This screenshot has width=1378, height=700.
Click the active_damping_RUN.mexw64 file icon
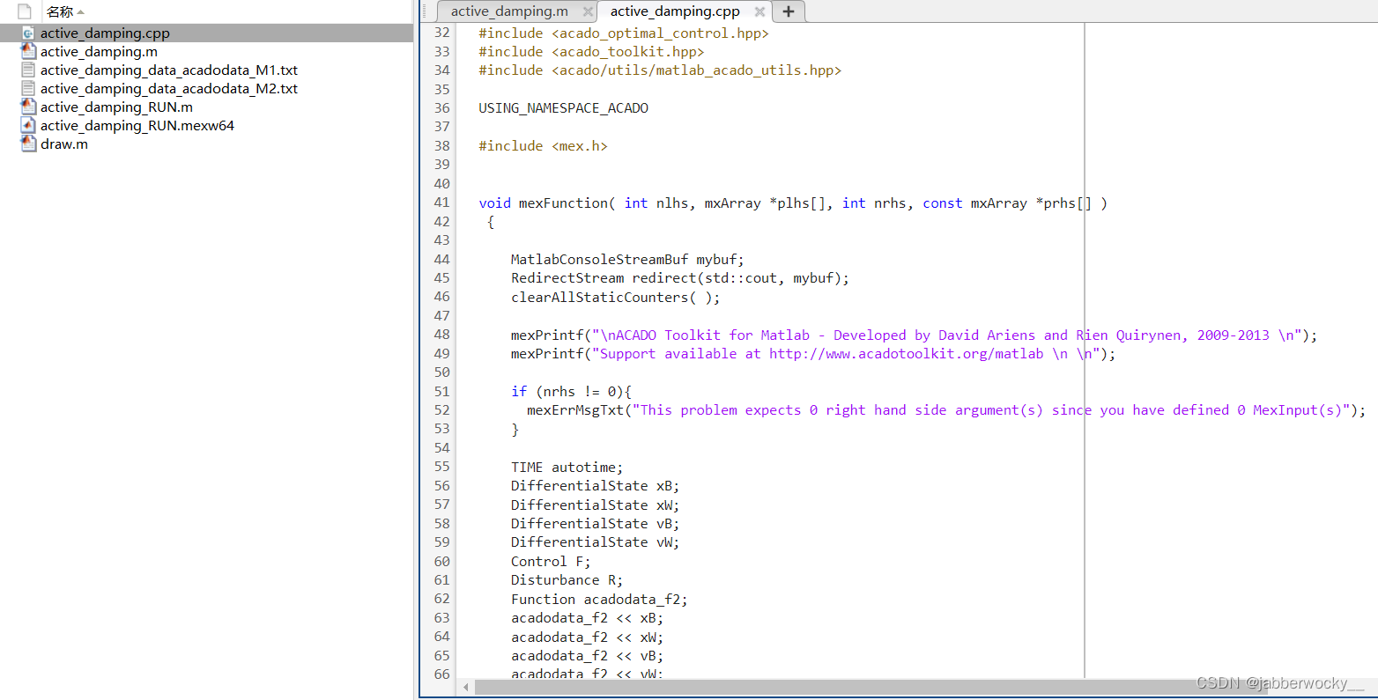pyautogui.click(x=28, y=126)
